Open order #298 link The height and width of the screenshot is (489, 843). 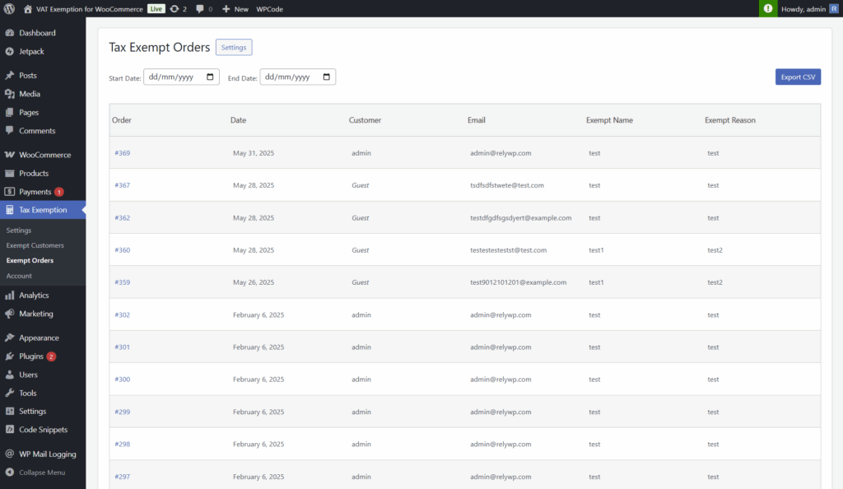122,444
